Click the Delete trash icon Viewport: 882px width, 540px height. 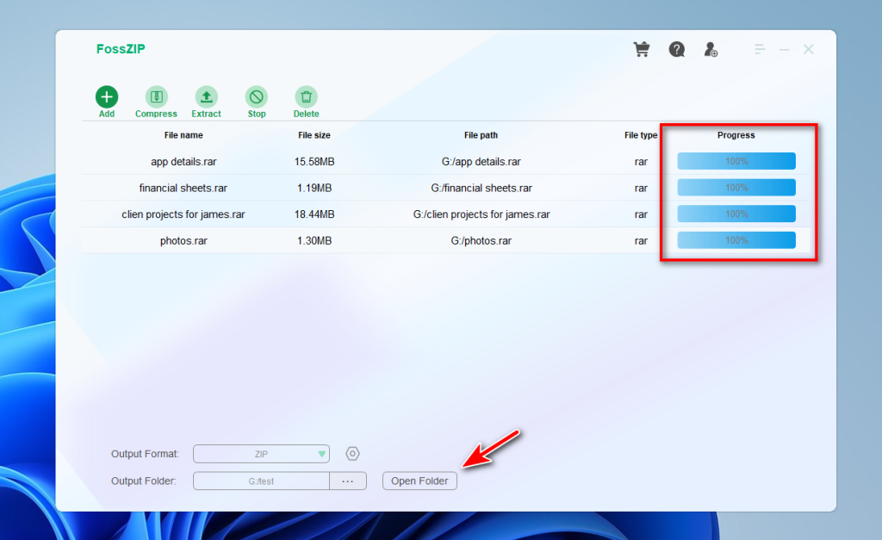(x=306, y=97)
